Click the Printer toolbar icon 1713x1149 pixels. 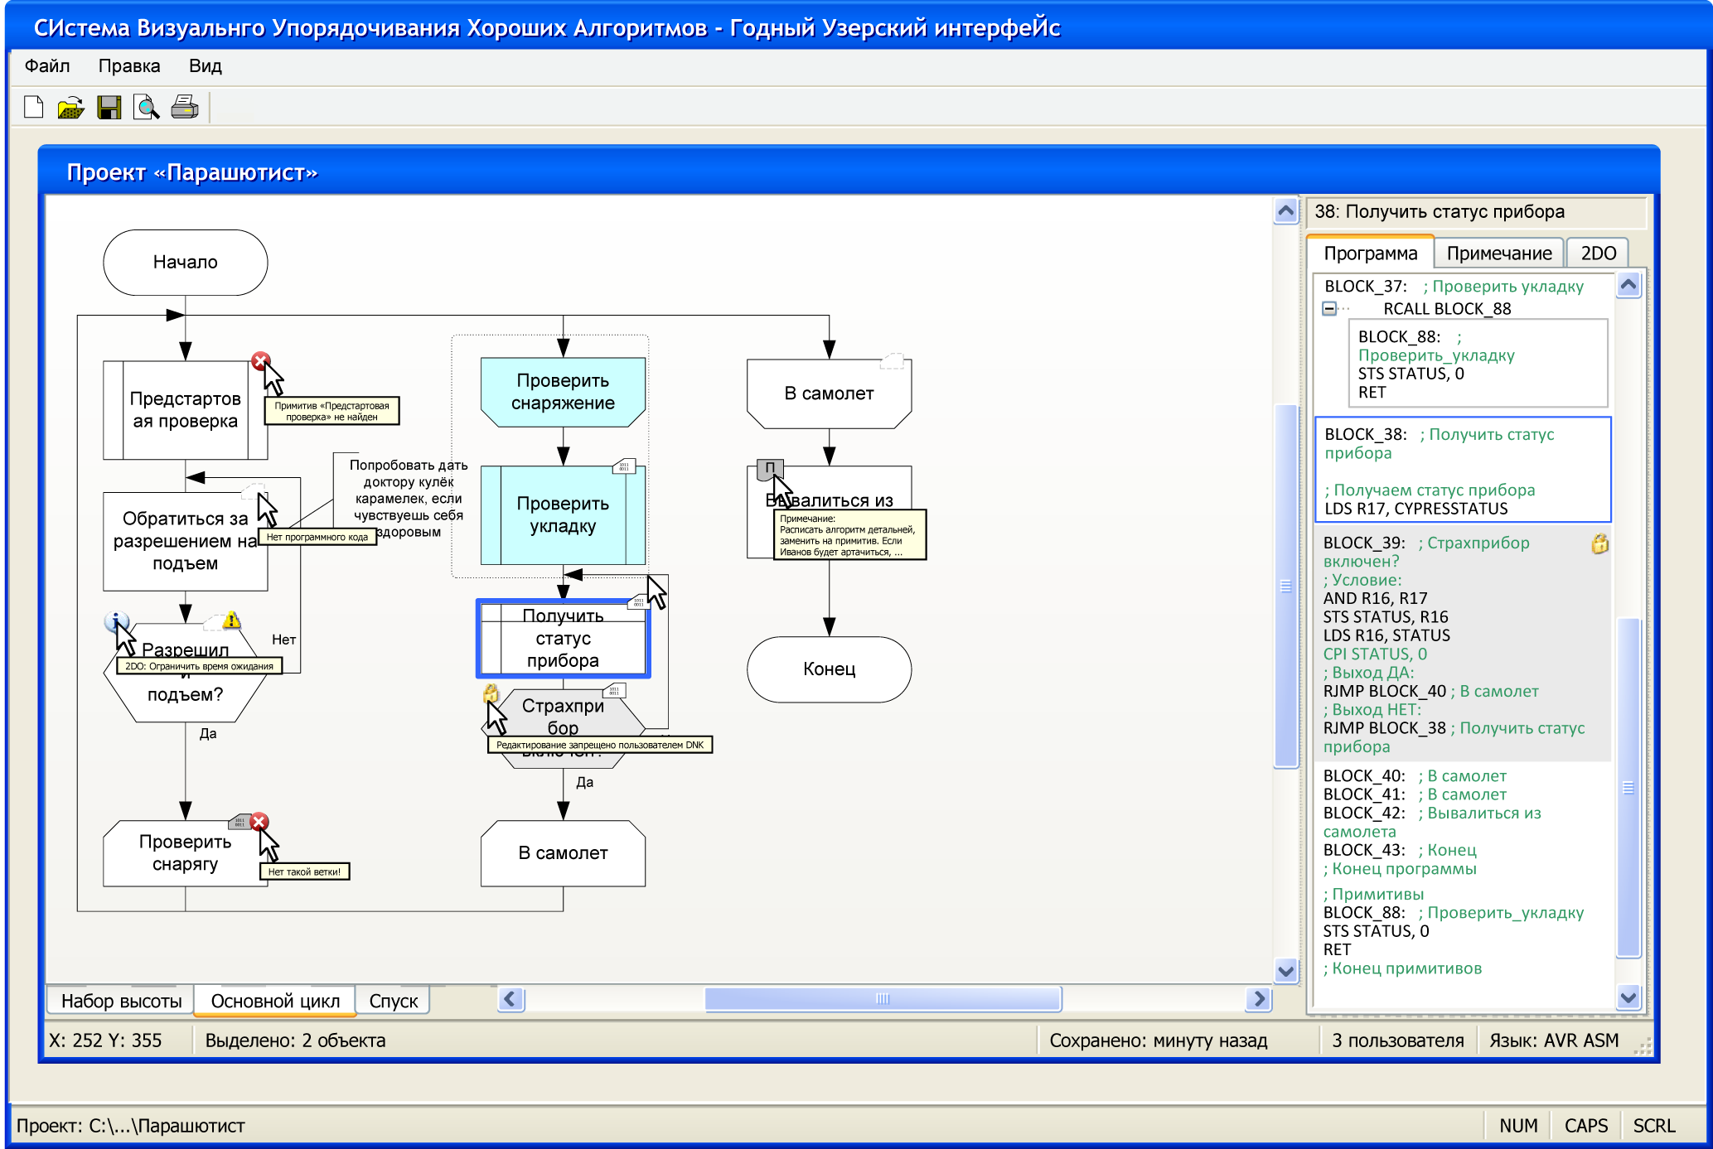tap(185, 108)
